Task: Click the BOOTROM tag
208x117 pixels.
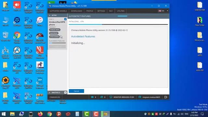Action: [x=54, y=33]
